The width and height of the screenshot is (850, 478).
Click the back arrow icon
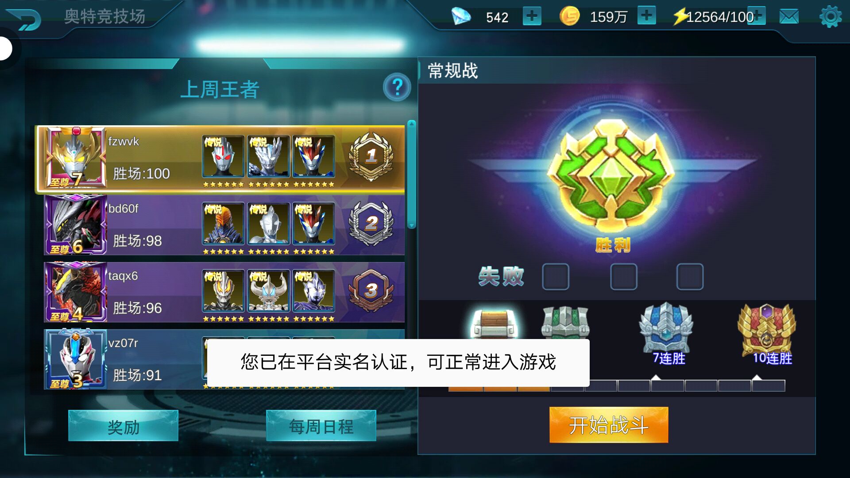point(24,19)
